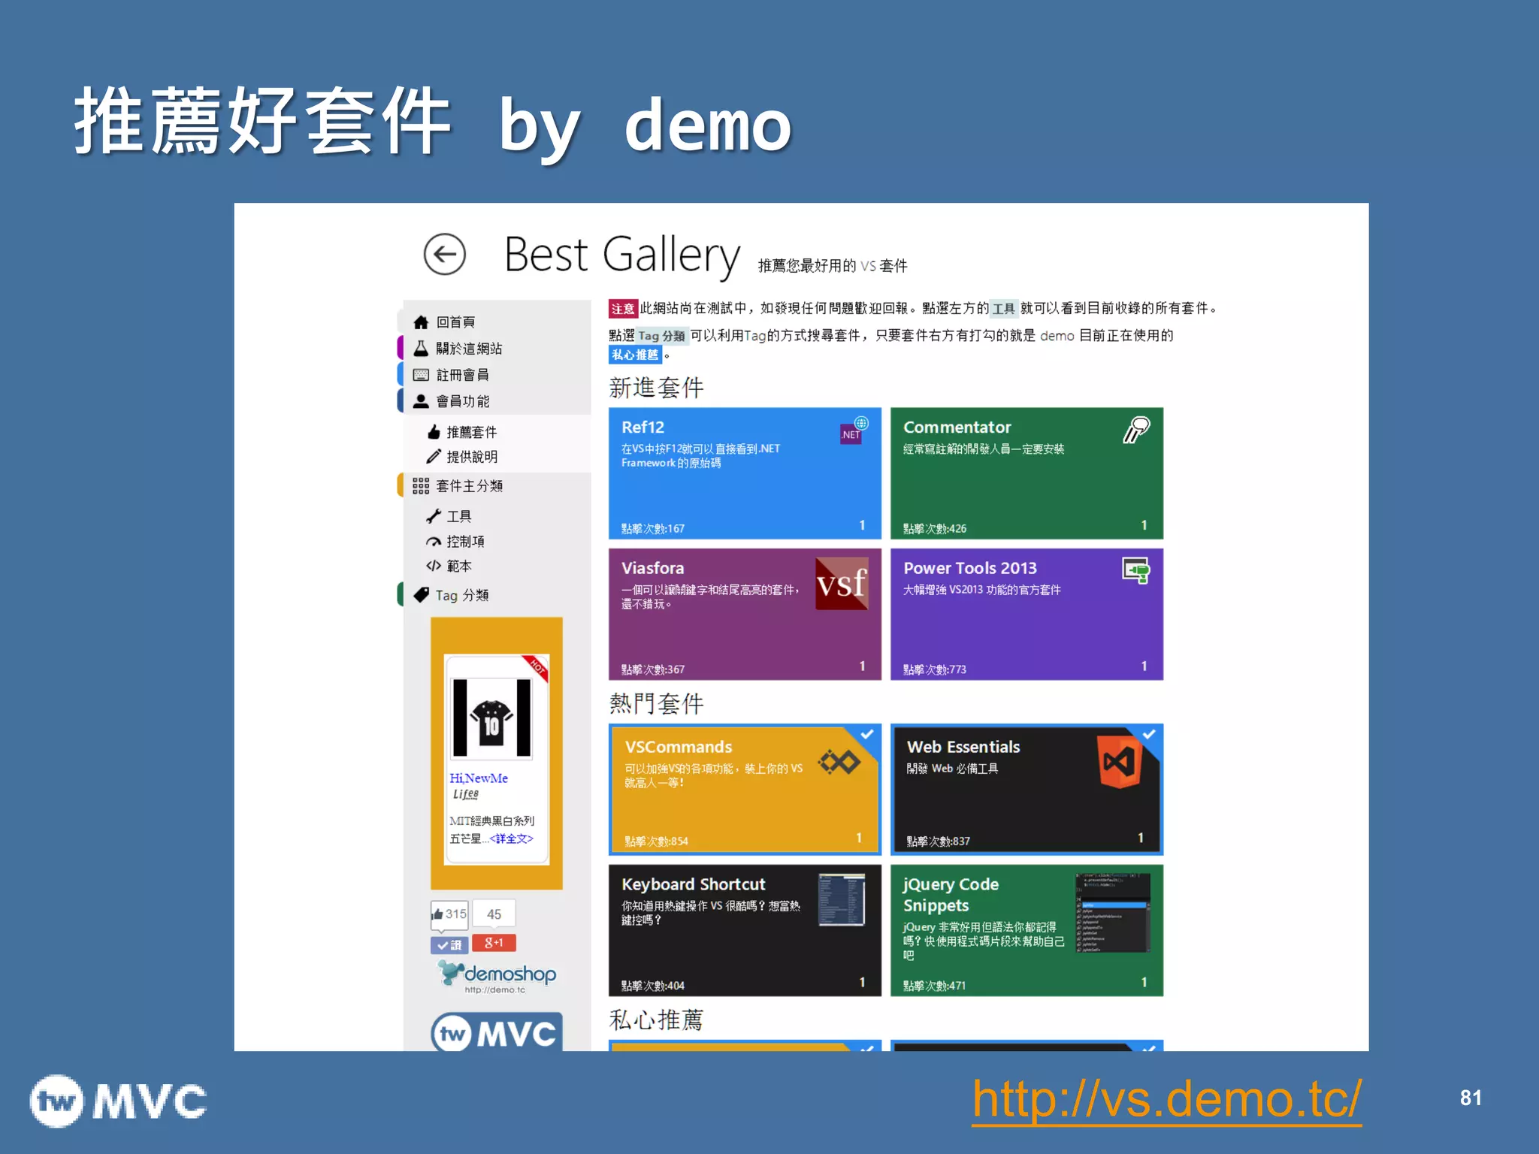Open the demoshop logo link
The width and height of the screenshot is (1539, 1154).
click(497, 976)
